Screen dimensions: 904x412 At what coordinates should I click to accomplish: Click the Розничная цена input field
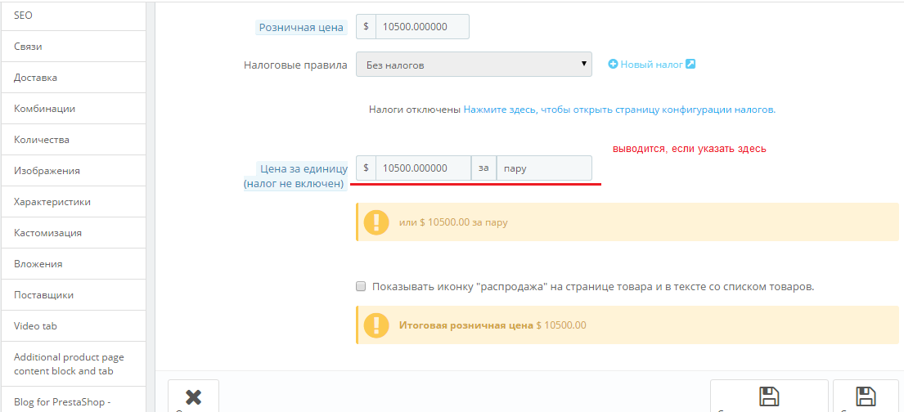coord(422,27)
